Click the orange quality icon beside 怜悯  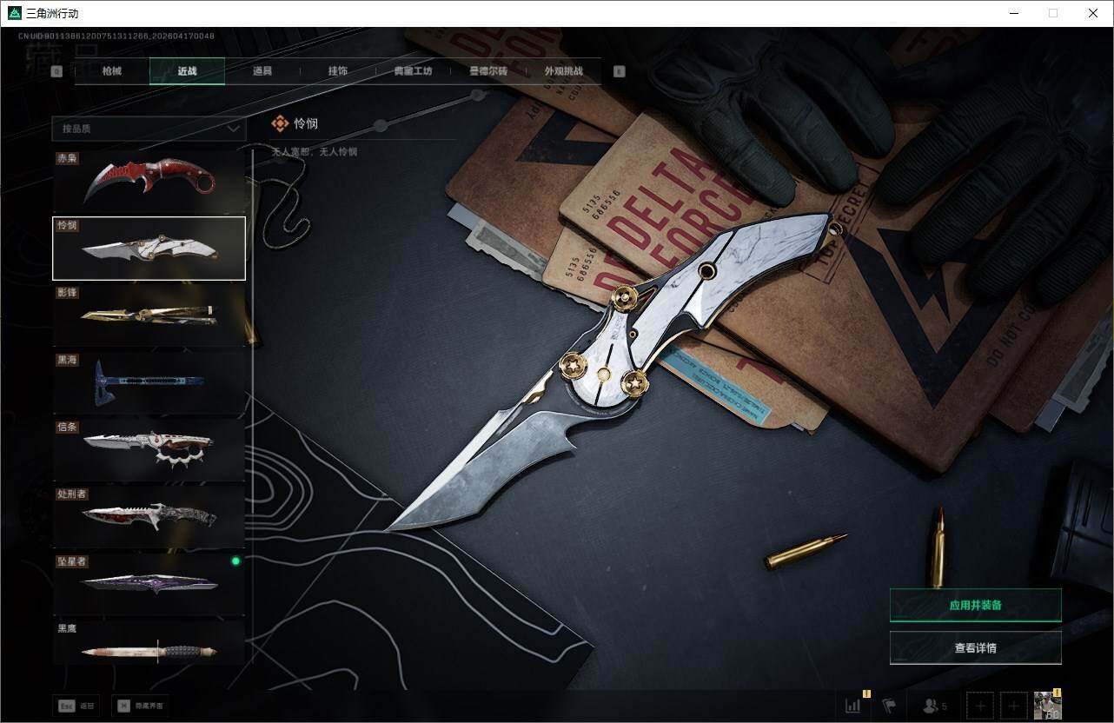point(280,124)
